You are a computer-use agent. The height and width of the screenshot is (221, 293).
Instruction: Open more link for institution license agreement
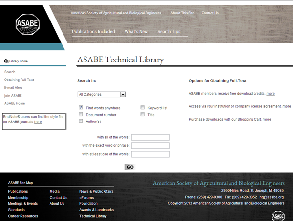(x=287, y=106)
